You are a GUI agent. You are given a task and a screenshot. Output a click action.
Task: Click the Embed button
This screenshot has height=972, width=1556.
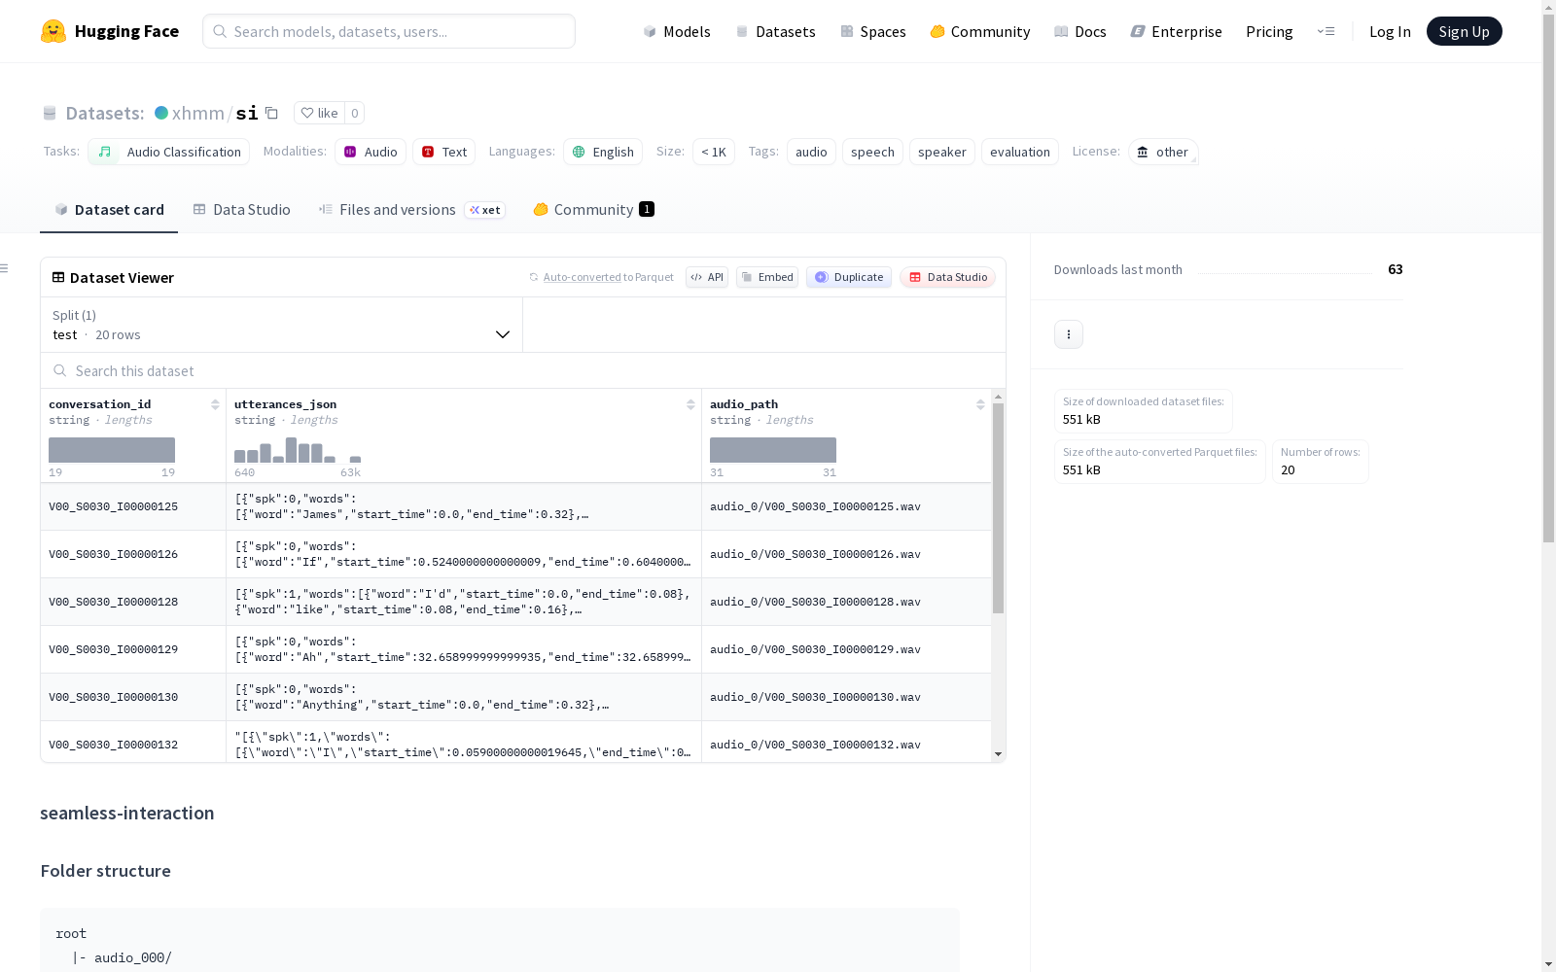(x=767, y=277)
